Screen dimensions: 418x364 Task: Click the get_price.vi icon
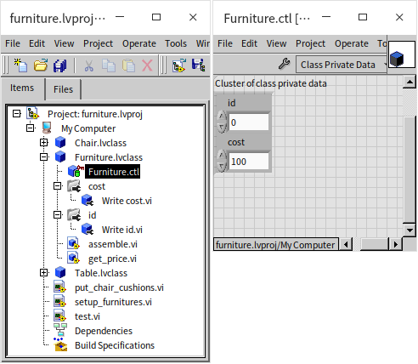point(74,259)
